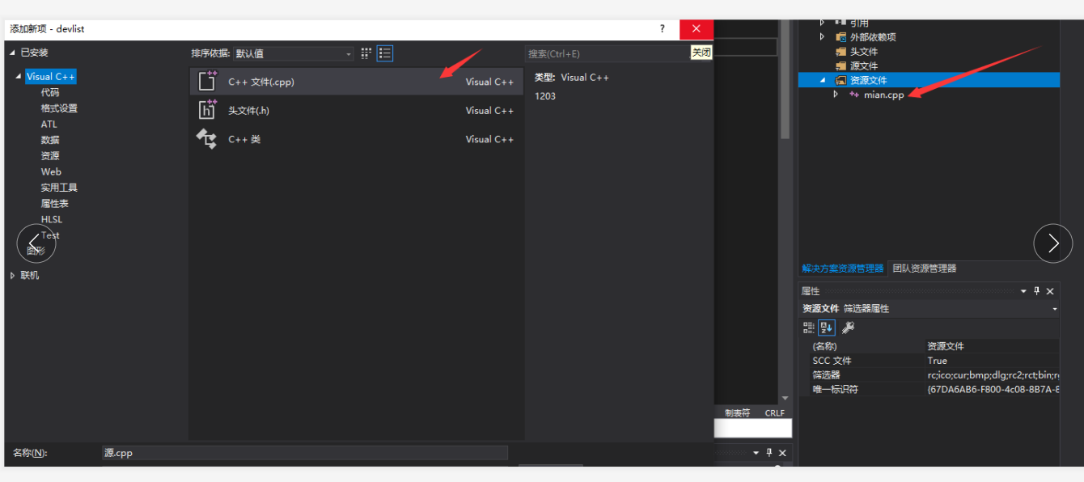
Task: Select the ATL category
Action: (49, 125)
